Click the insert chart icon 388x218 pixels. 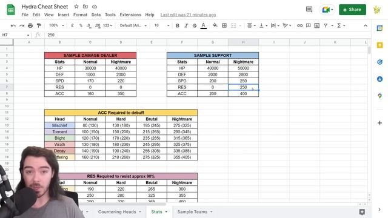pyautogui.click(x=316, y=25)
